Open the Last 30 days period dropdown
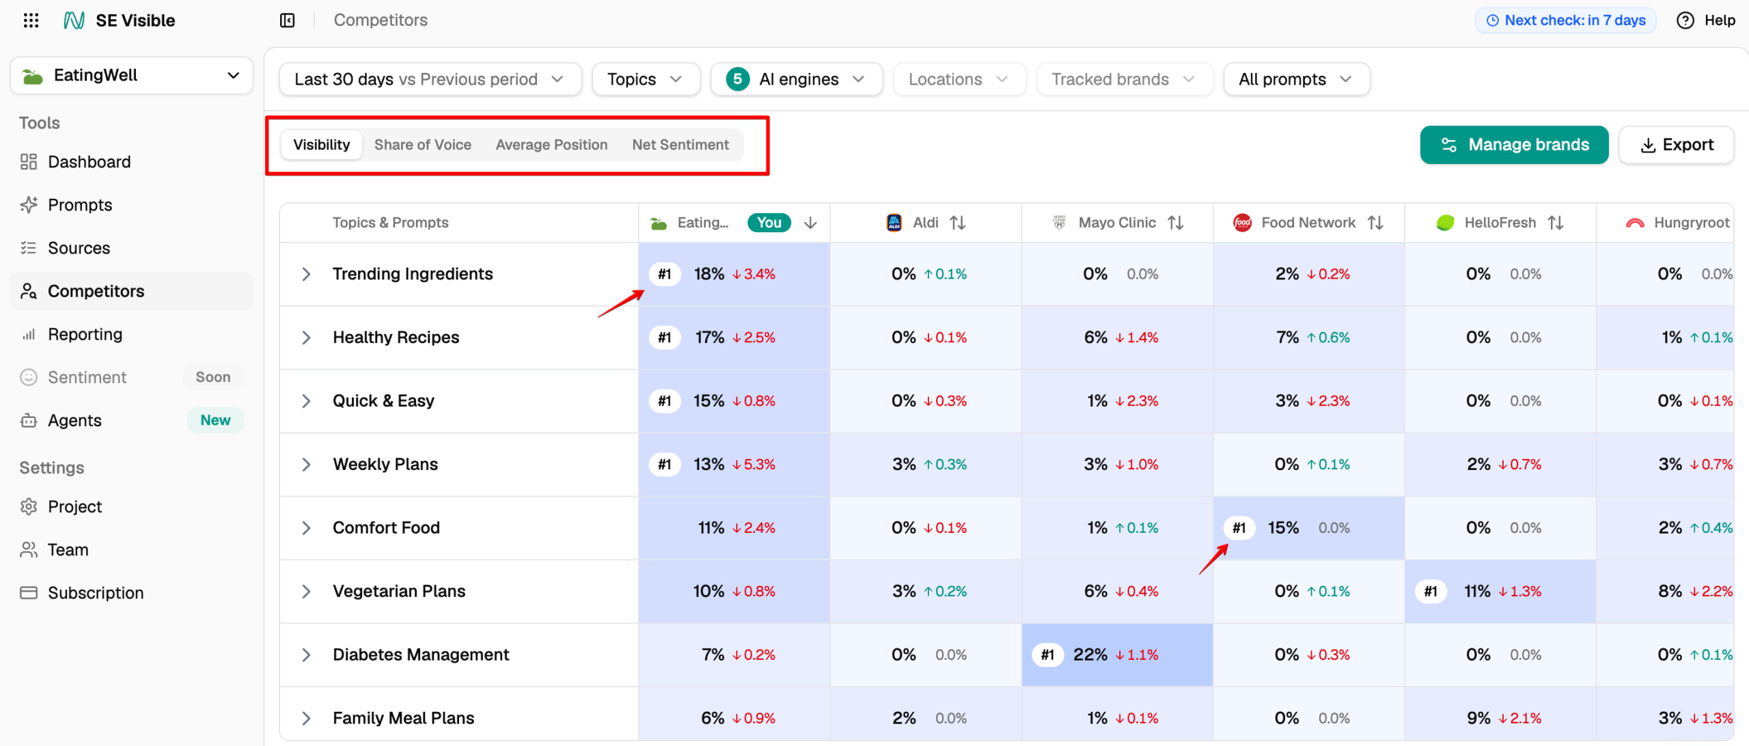This screenshot has height=746, width=1749. [430, 79]
